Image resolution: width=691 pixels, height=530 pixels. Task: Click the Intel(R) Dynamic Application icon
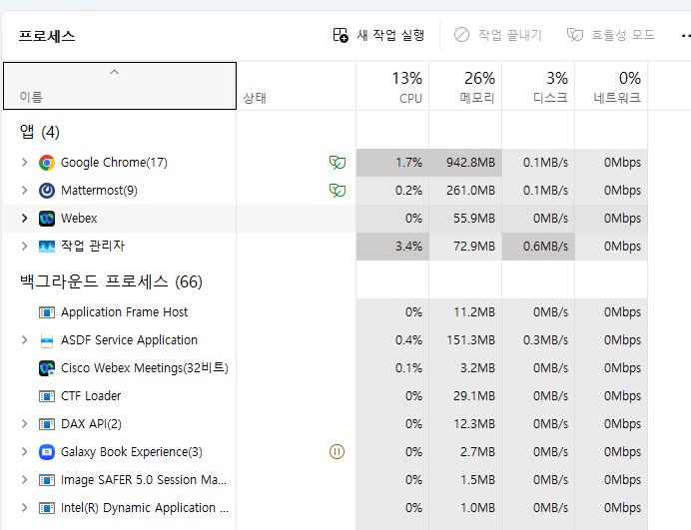tap(47, 508)
